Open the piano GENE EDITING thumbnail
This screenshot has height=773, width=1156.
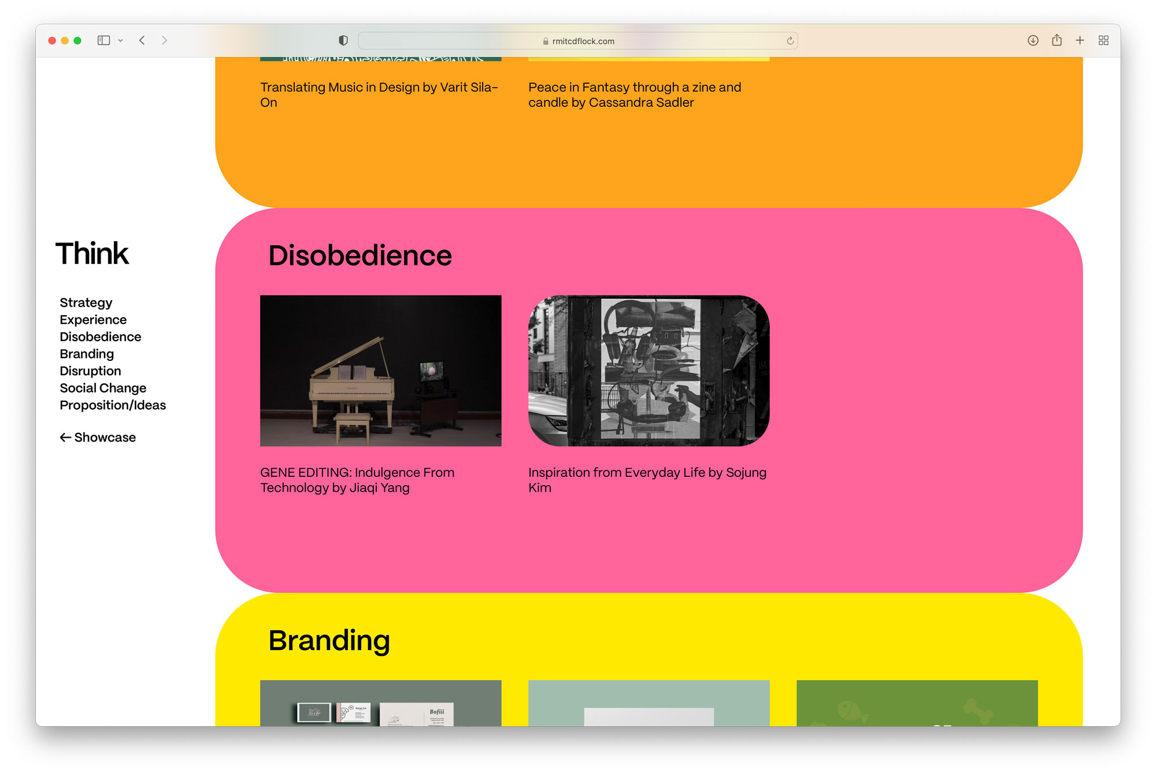380,371
